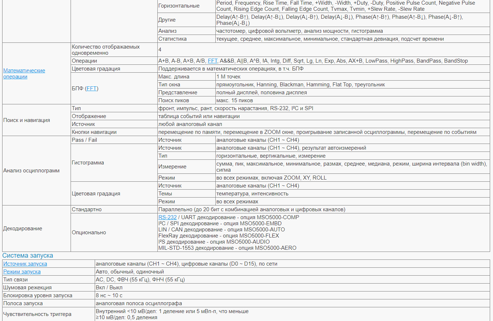Click the Операции label
This screenshot has height=321, width=493.
click(84, 61)
